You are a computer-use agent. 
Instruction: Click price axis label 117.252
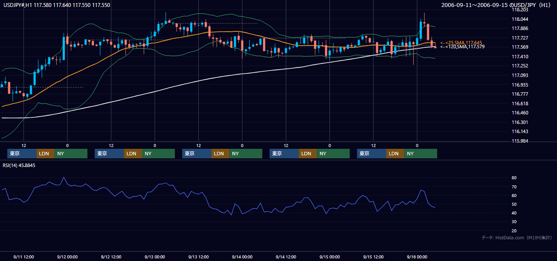(520, 66)
